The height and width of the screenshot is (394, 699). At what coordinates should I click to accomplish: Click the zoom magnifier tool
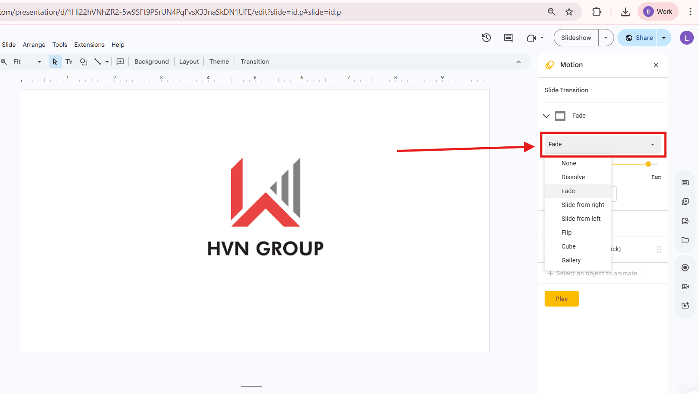[x=4, y=61]
